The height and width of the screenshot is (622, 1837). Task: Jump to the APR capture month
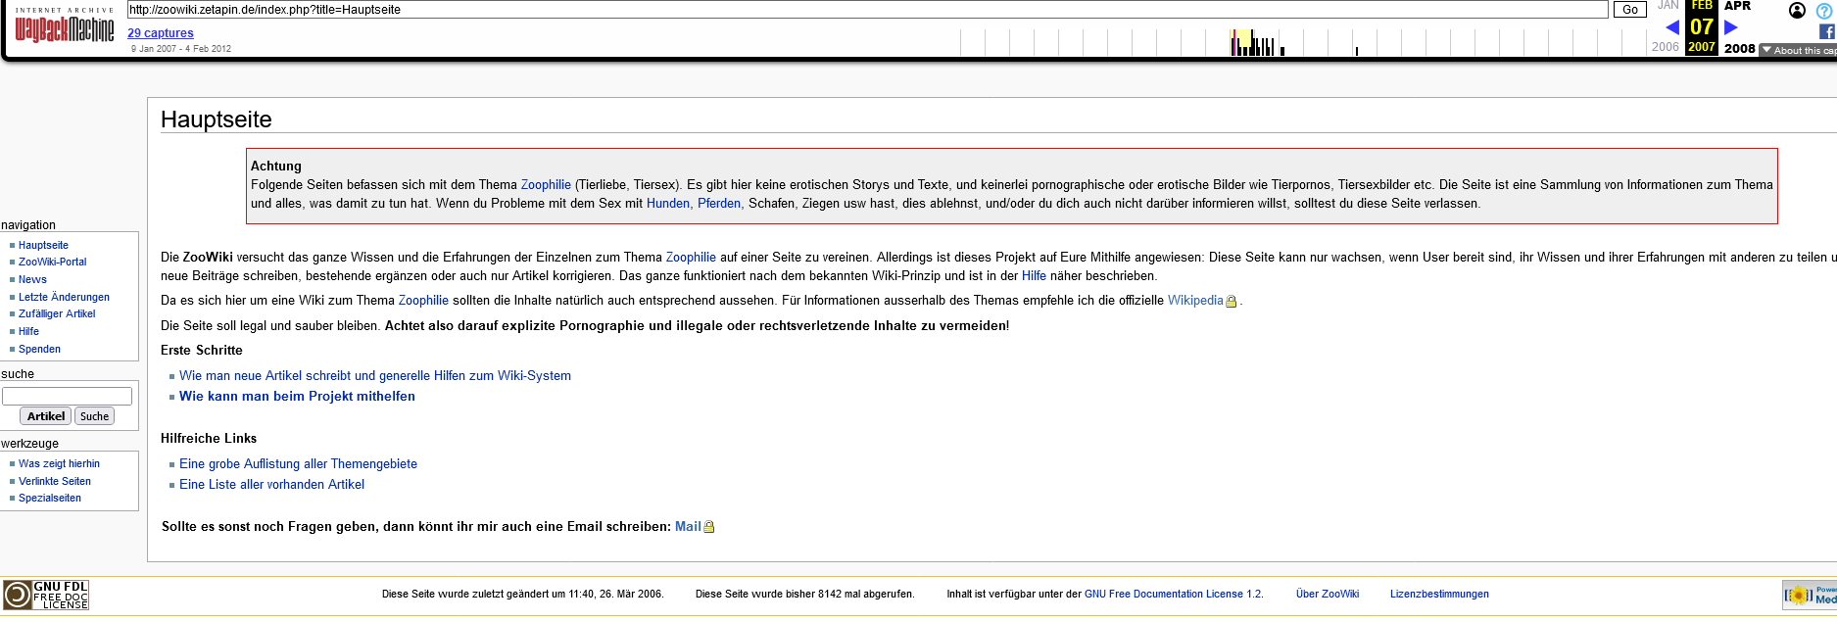click(1737, 6)
